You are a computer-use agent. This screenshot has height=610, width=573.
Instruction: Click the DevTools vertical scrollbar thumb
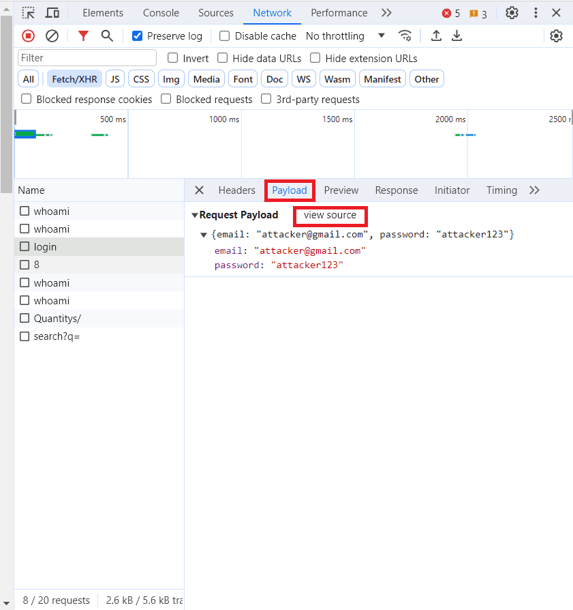pyautogui.click(x=6, y=104)
